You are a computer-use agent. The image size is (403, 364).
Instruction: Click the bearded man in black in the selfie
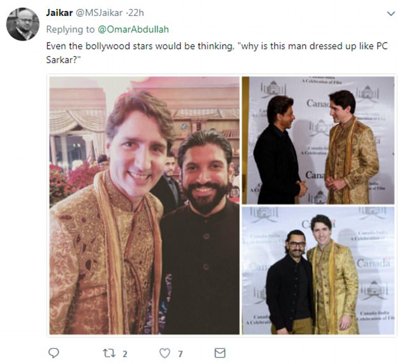click(201, 232)
